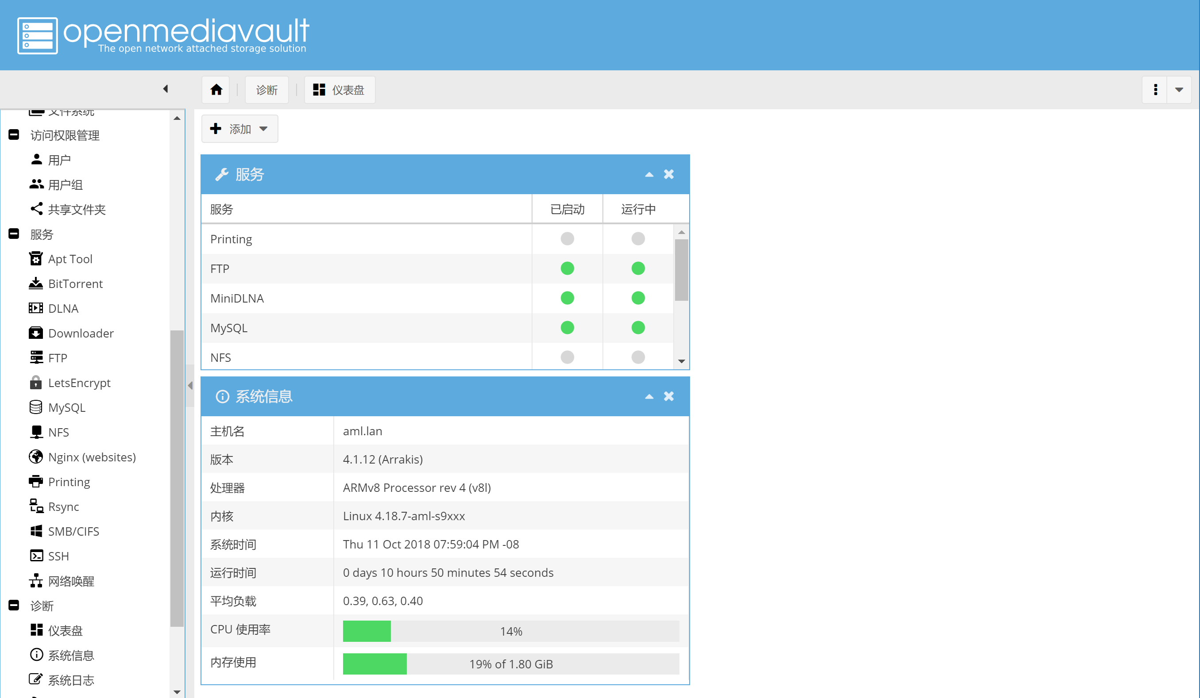
Task: Click MySQL running green status dot
Action: [x=638, y=327]
